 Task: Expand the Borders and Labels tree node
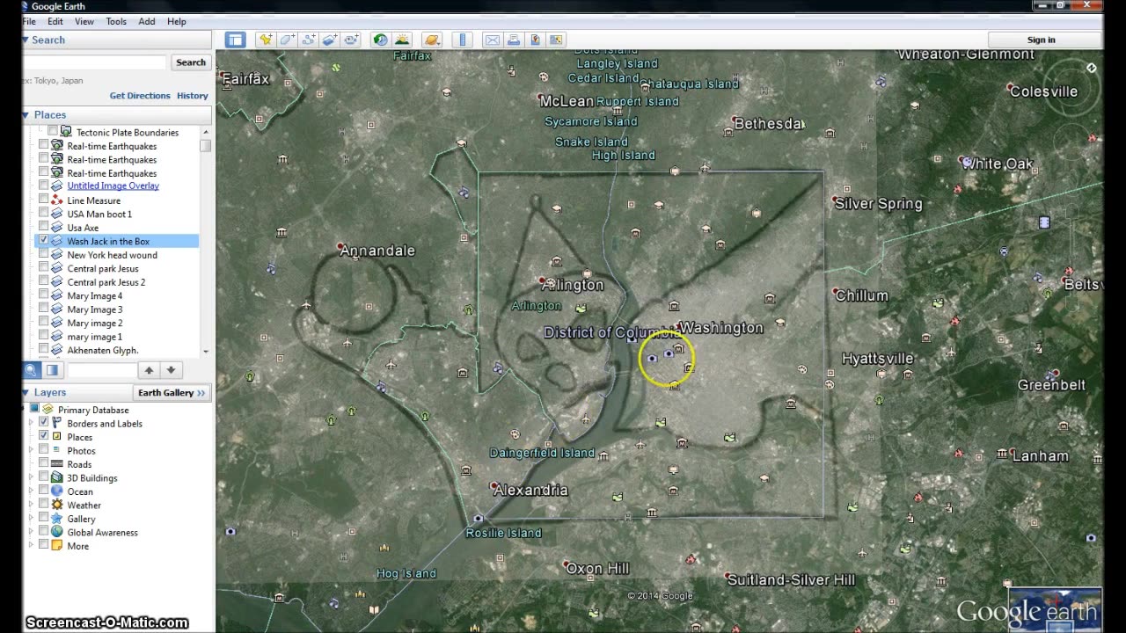point(33,423)
